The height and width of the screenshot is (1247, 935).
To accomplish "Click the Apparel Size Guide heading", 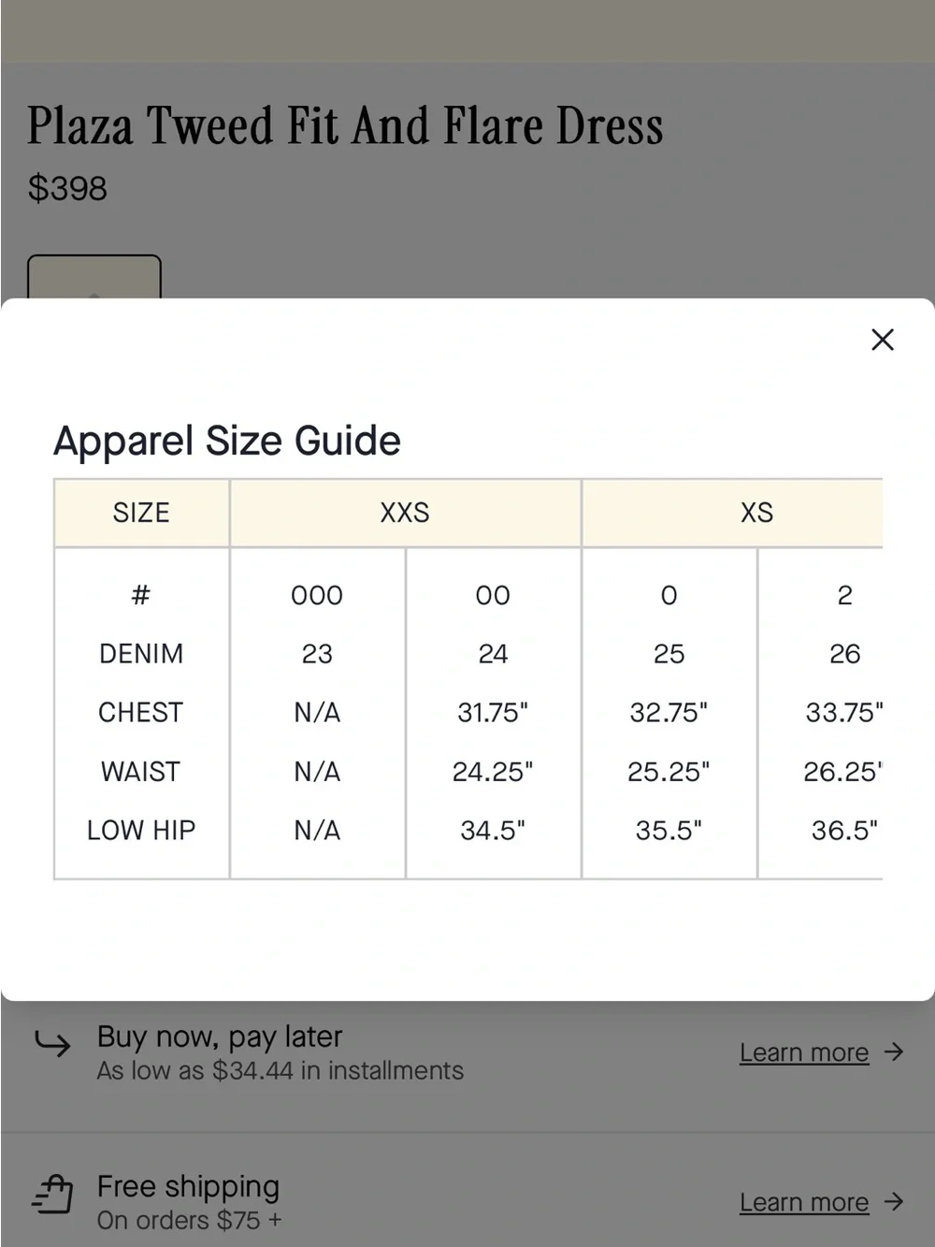I will [227, 441].
